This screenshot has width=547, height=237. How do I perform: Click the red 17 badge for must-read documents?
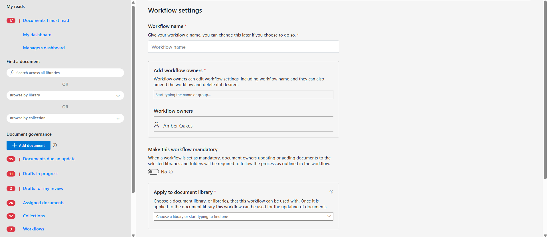11,21
